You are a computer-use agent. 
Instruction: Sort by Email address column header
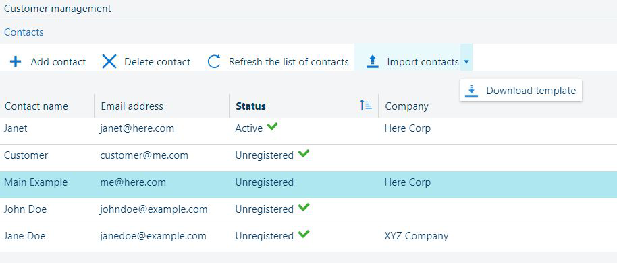(x=132, y=106)
